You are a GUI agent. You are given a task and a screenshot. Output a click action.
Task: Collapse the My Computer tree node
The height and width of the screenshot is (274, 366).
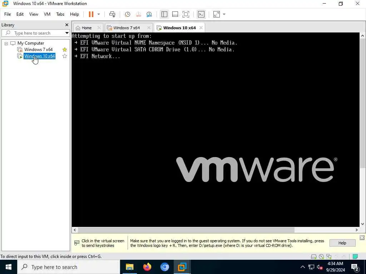pyautogui.click(x=6, y=43)
